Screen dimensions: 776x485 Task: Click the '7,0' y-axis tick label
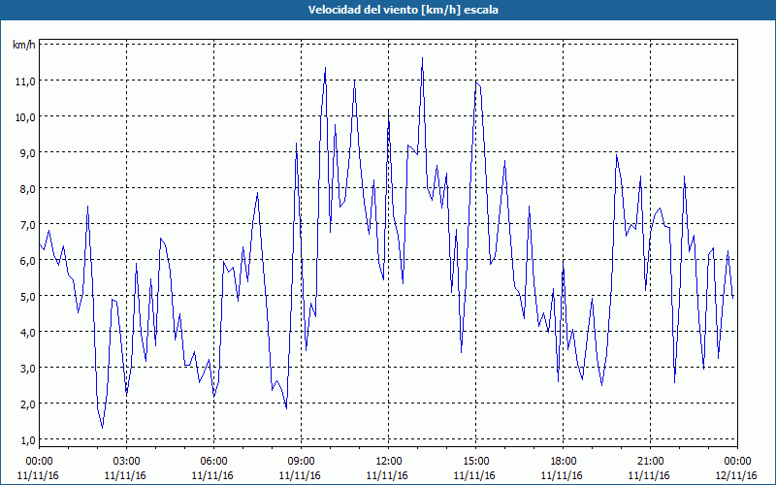(x=27, y=225)
